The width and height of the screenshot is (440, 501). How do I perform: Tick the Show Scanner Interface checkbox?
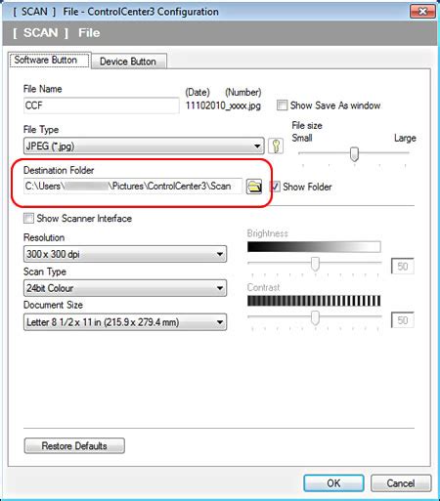pyautogui.click(x=28, y=218)
